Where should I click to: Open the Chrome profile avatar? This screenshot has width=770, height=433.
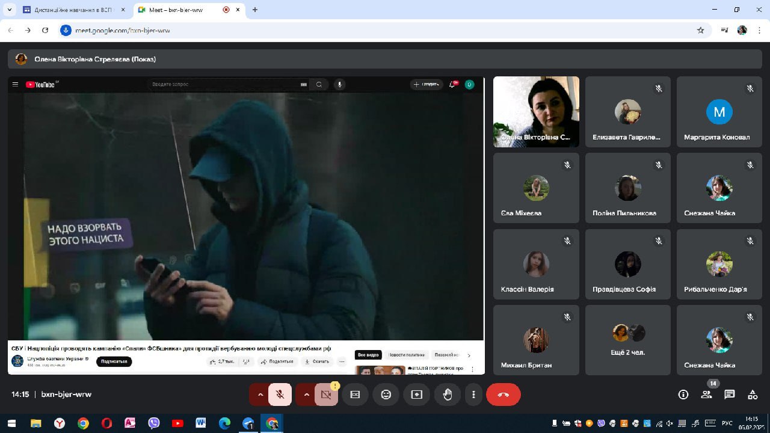(x=742, y=30)
